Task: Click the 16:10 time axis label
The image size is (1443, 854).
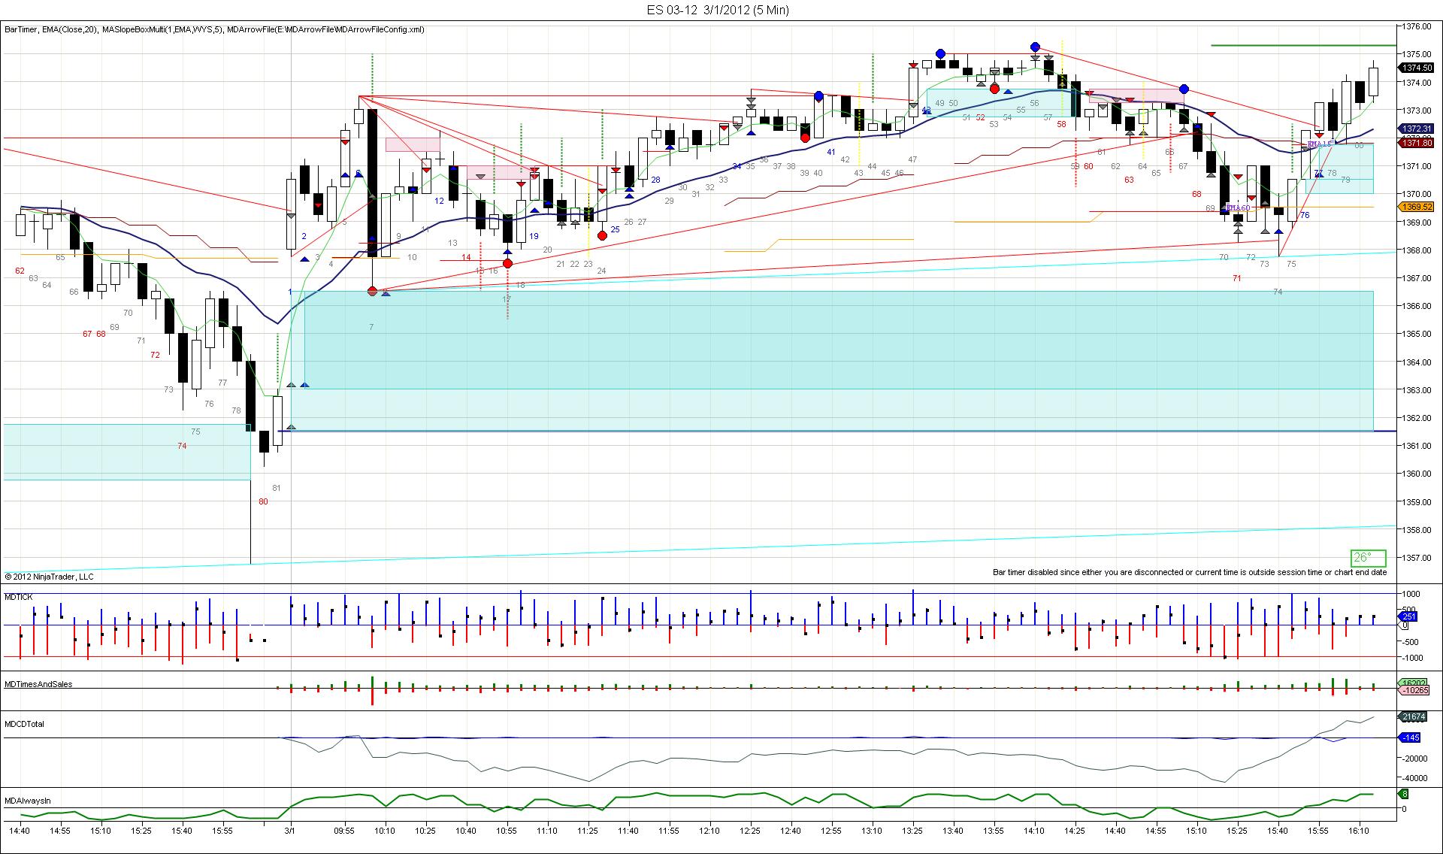Action: coord(1359,831)
